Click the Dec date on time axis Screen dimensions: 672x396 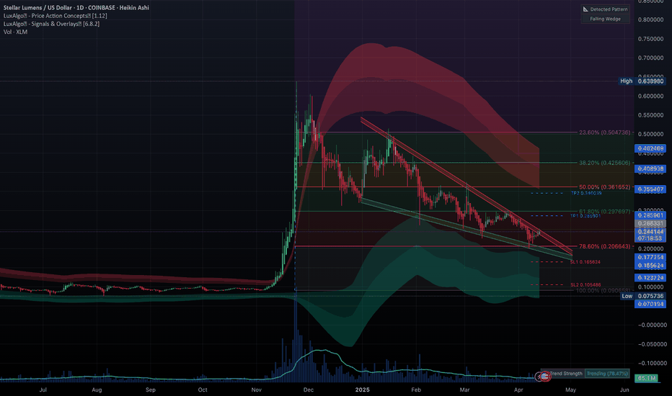tap(308, 390)
